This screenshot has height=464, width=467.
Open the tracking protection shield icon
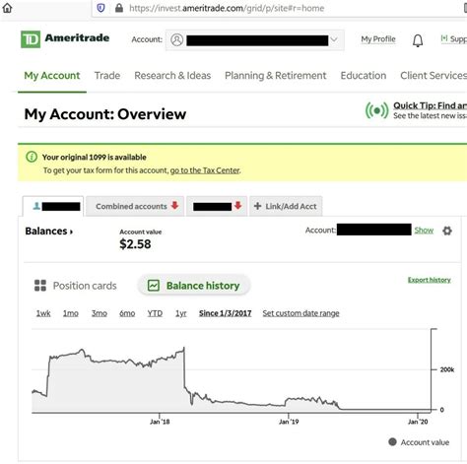point(101,8)
